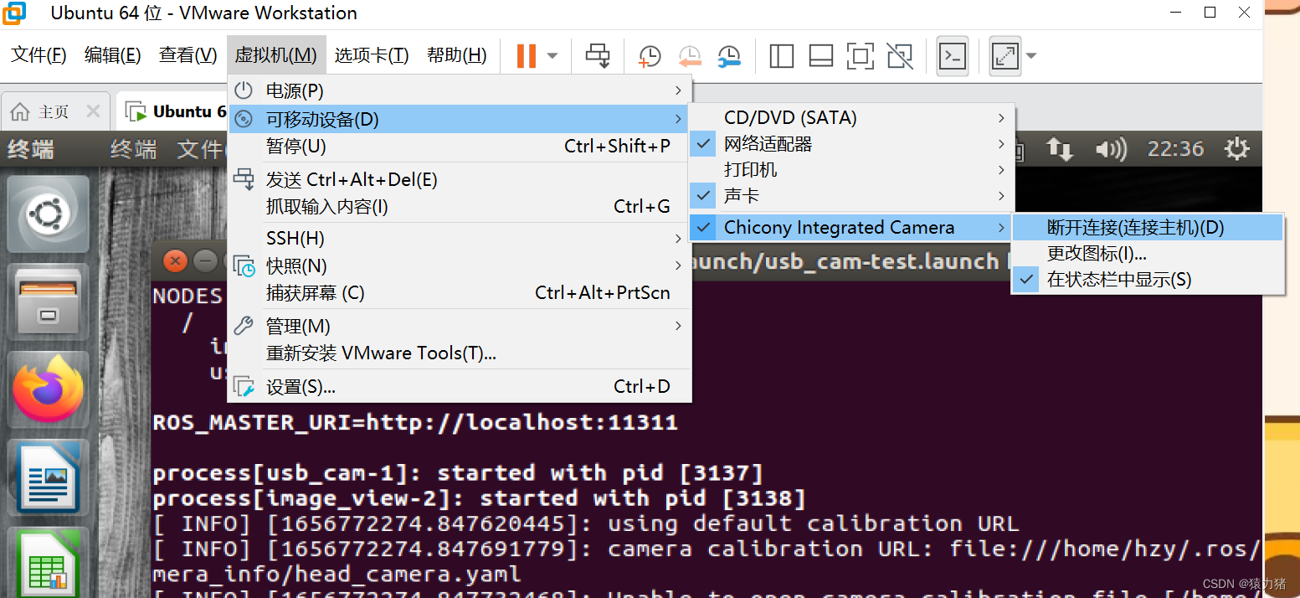Select the 可移动设备(D) menu entry
Viewport: 1300px width, 598px height.
coord(459,119)
